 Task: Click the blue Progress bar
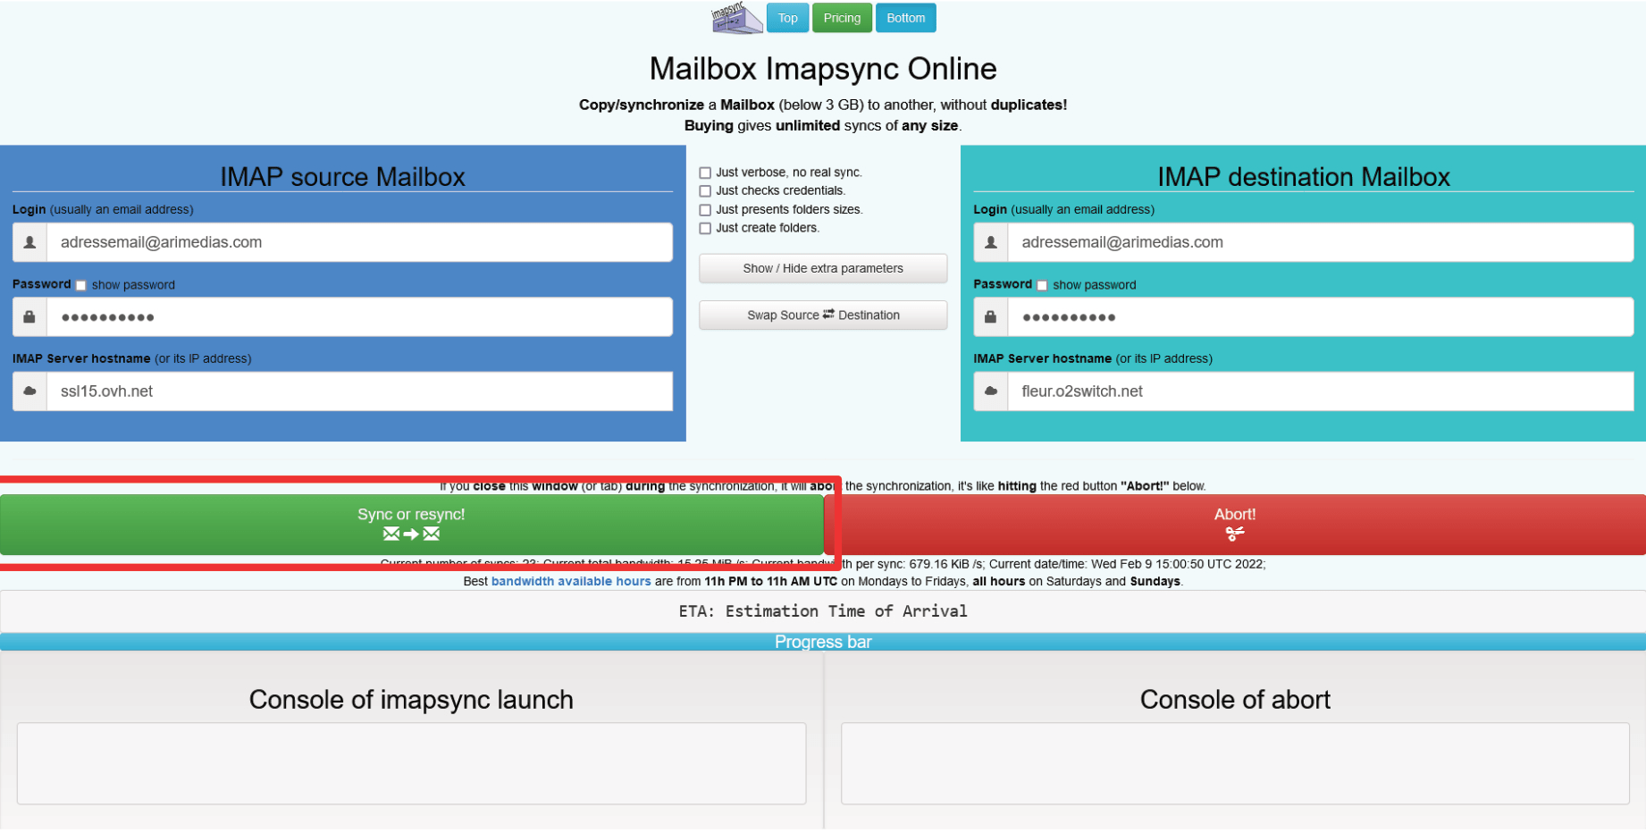click(x=822, y=642)
